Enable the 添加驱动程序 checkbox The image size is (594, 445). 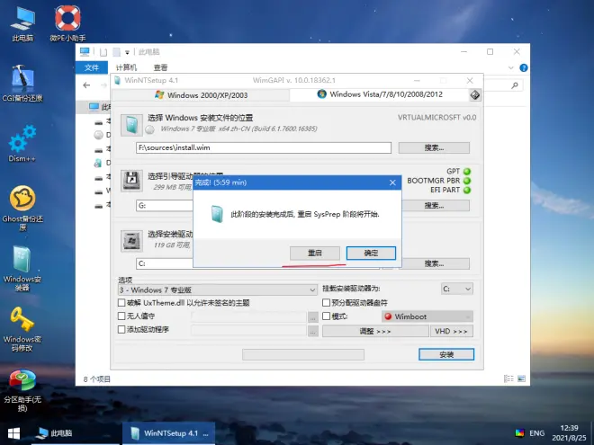click(x=121, y=330)
